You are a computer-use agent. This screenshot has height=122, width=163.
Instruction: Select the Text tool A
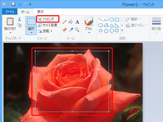pyautogui.click(x=77, y=22)
